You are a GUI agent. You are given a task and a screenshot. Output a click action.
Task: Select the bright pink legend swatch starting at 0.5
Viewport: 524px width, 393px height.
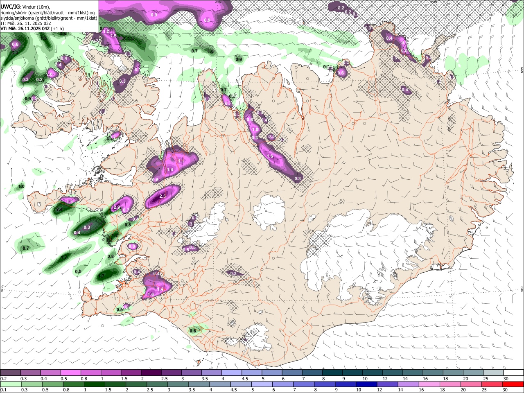pyautogui.click(x=70, y=373)
